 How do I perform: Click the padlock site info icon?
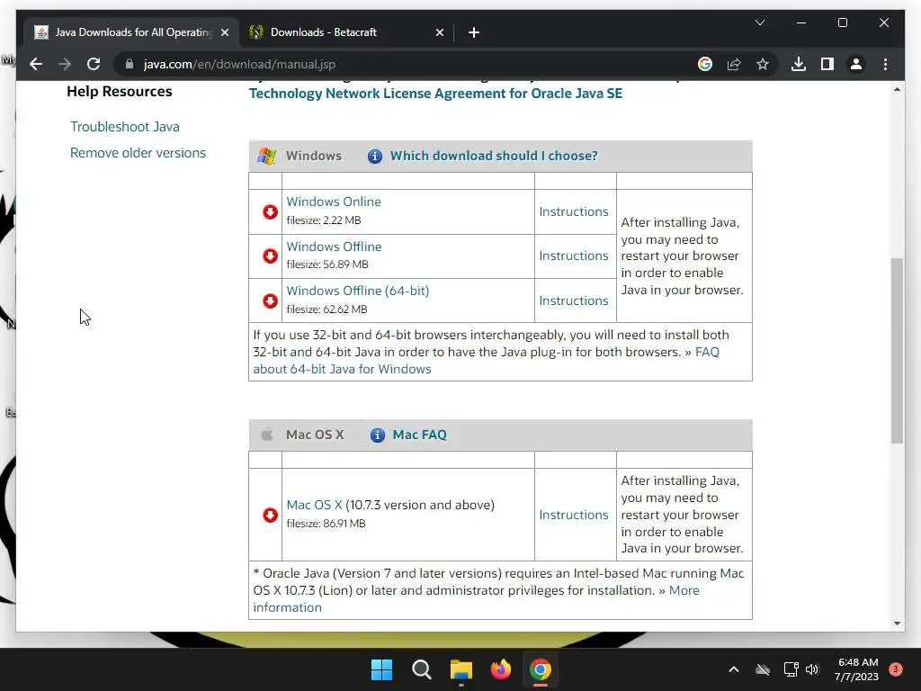click(130, 64)
